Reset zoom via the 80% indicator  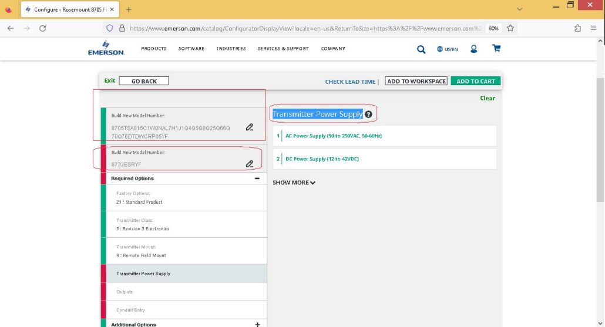click(493, 28)
